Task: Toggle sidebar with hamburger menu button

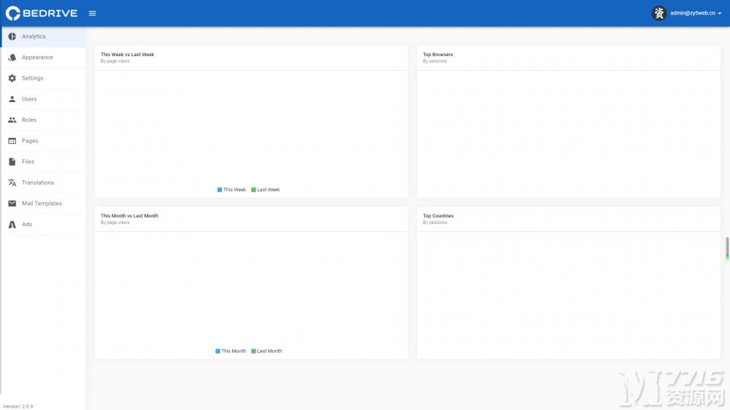Action: point(92,13)
